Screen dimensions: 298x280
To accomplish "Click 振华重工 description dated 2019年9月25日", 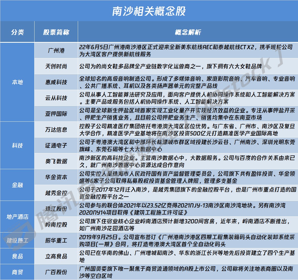I will [x=187, y=240].
